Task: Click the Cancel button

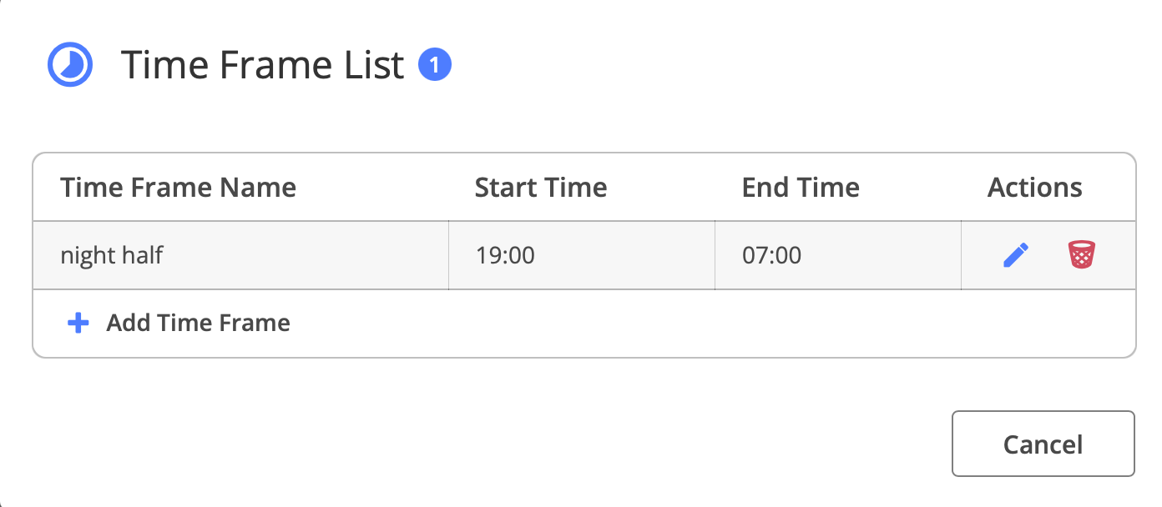Action: pyautogui.click(x=1043, y=444)
